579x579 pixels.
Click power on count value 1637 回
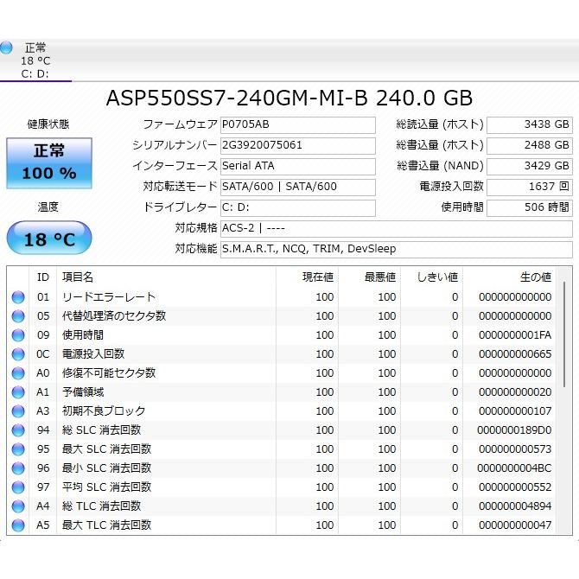tap(530, 188)
